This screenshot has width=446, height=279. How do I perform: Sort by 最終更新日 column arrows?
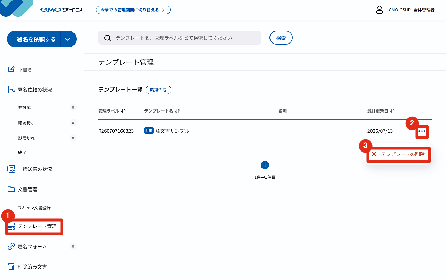(393, 111)
